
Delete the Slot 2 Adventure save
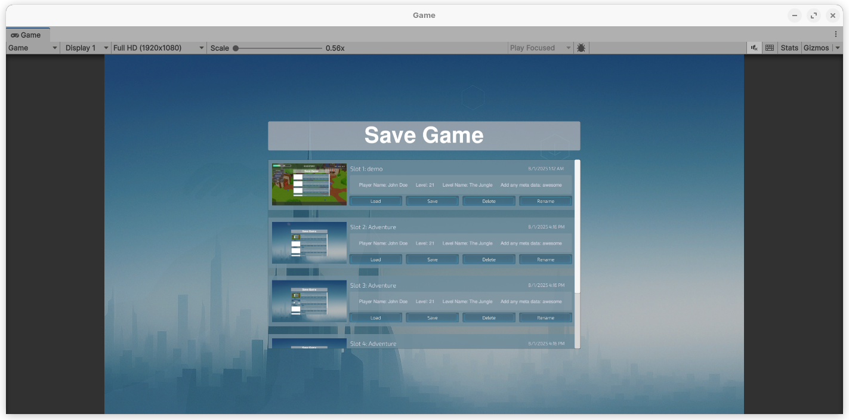tap(489, 260)
